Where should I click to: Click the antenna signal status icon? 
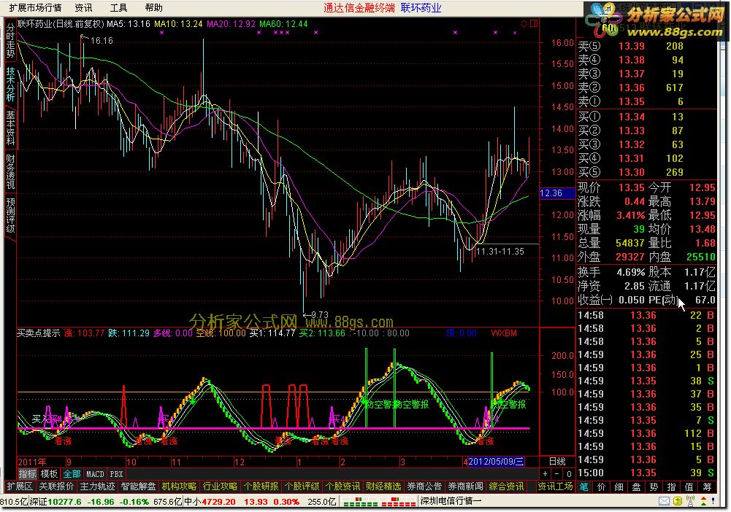(690, 501)
